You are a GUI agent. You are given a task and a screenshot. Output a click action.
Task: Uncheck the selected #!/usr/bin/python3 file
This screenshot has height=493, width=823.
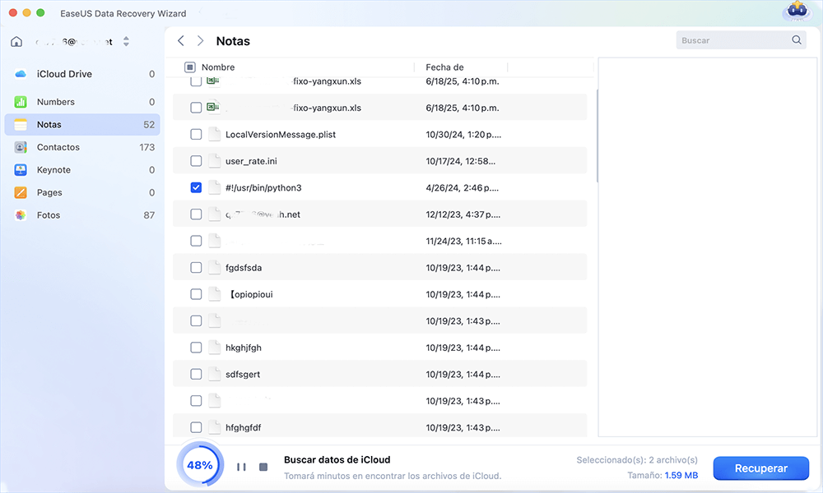(x=195, y=187)
